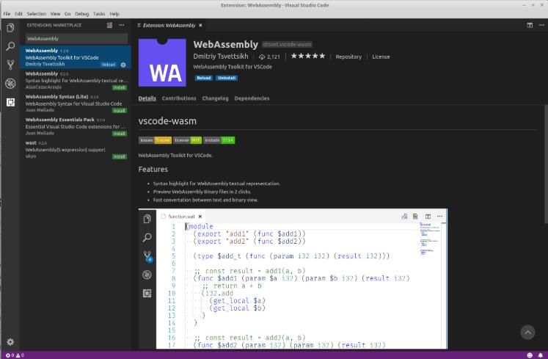Switch to the Dependencies tab
The height and width of the screenshot is (359, 548).
coord(252,98)
